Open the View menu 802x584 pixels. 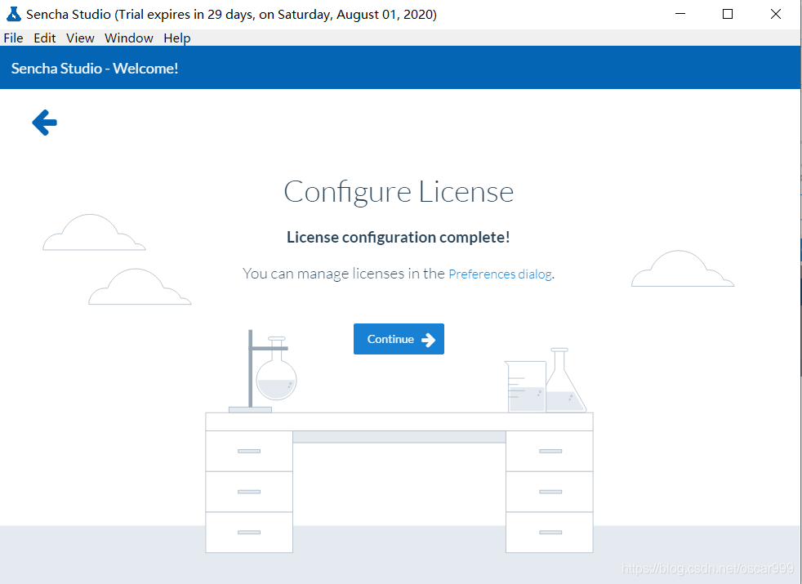80,38
